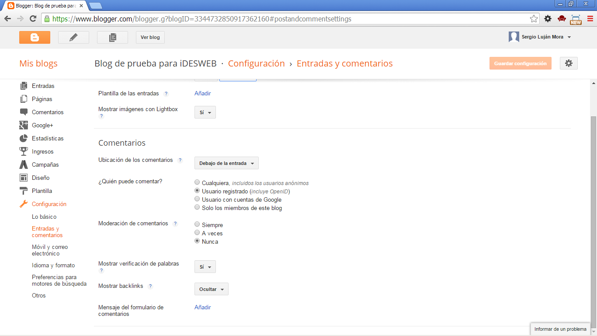Screen dimensions: 597x336
Task: Create new post with pencil icon
Action: coord(73,37)
